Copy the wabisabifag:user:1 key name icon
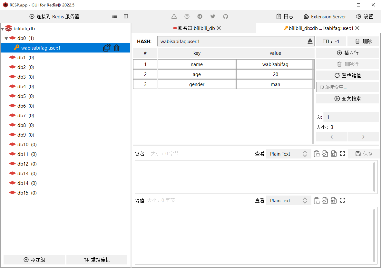The width and height of the screenshot is (381, 268). coord(107,48)
